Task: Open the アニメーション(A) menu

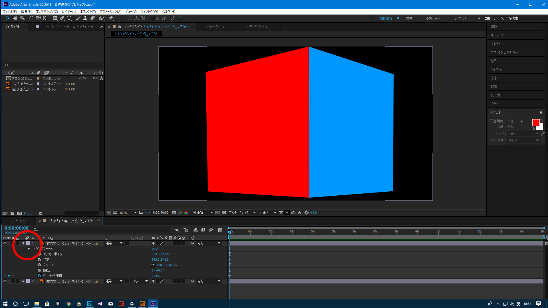Action: pyautogui.click(x=110, y=11)
